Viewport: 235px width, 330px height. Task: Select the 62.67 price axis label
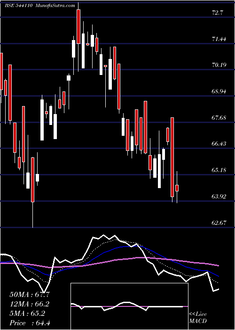point(219,223)
